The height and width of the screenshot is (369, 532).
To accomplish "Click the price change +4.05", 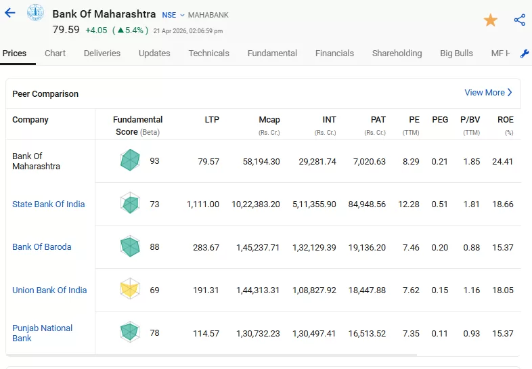I will coord(96,30).
